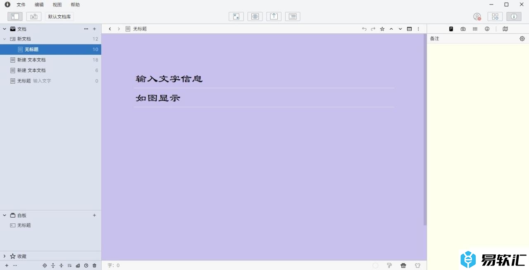Toggle split editor view icon
This screenshot has width=529, height=270.
(409, 29)
